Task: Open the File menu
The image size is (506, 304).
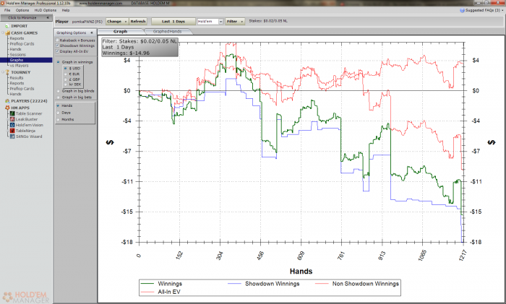Action: pyautogui.click(x=7, y=10)
